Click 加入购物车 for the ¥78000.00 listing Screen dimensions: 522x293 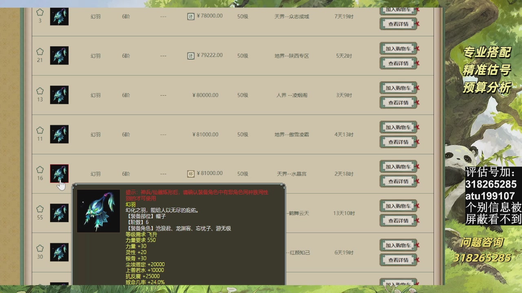(398, 10)
